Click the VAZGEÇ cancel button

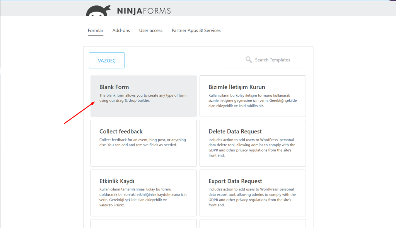[x=107, y=60]
